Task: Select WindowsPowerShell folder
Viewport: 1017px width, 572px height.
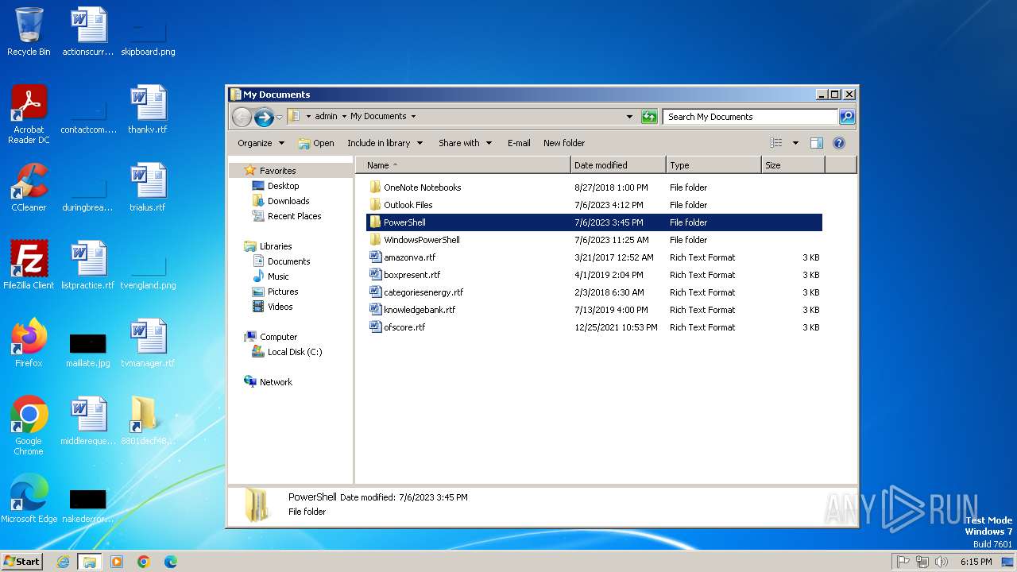Action: (x=594, y=240)
